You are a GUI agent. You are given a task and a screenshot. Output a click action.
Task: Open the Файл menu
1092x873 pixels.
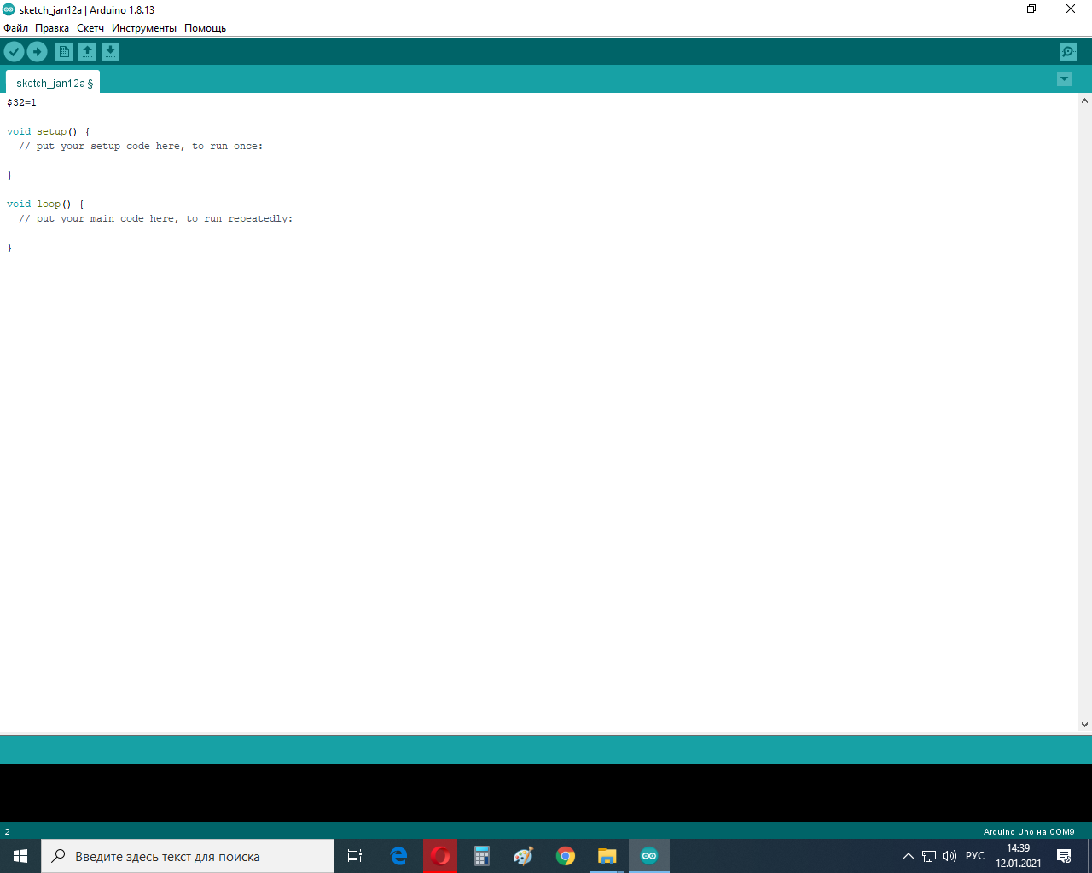pyautogui.click(x=15, y=28)
